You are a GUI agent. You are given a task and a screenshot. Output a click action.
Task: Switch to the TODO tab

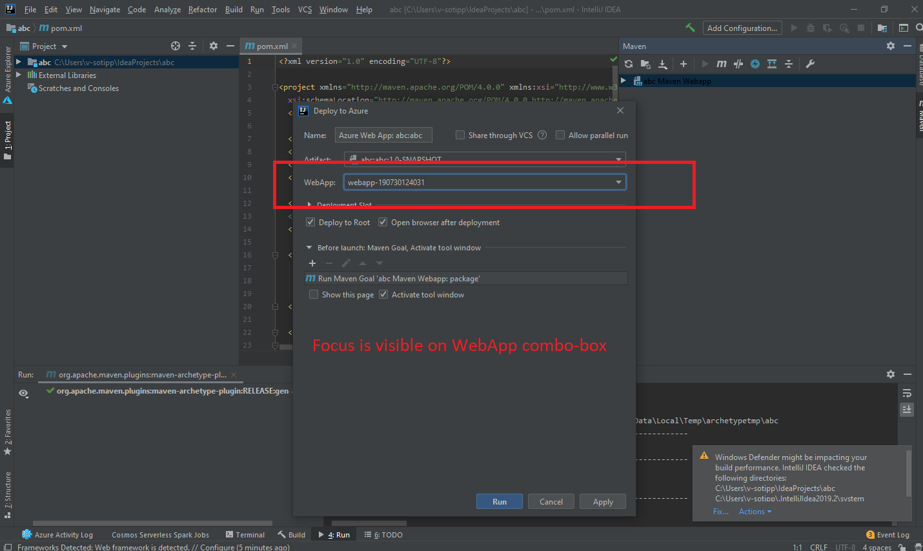tap(383, 534)
